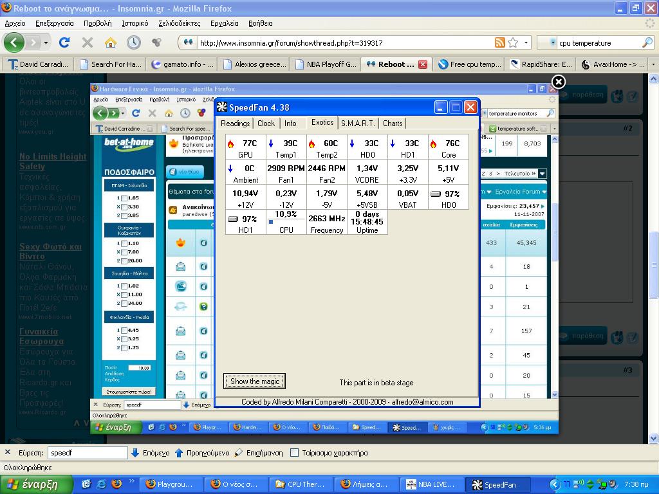Screen dimensions: 659x494
Task: Bookmark this page with the star icon
Action: point(513,42)
